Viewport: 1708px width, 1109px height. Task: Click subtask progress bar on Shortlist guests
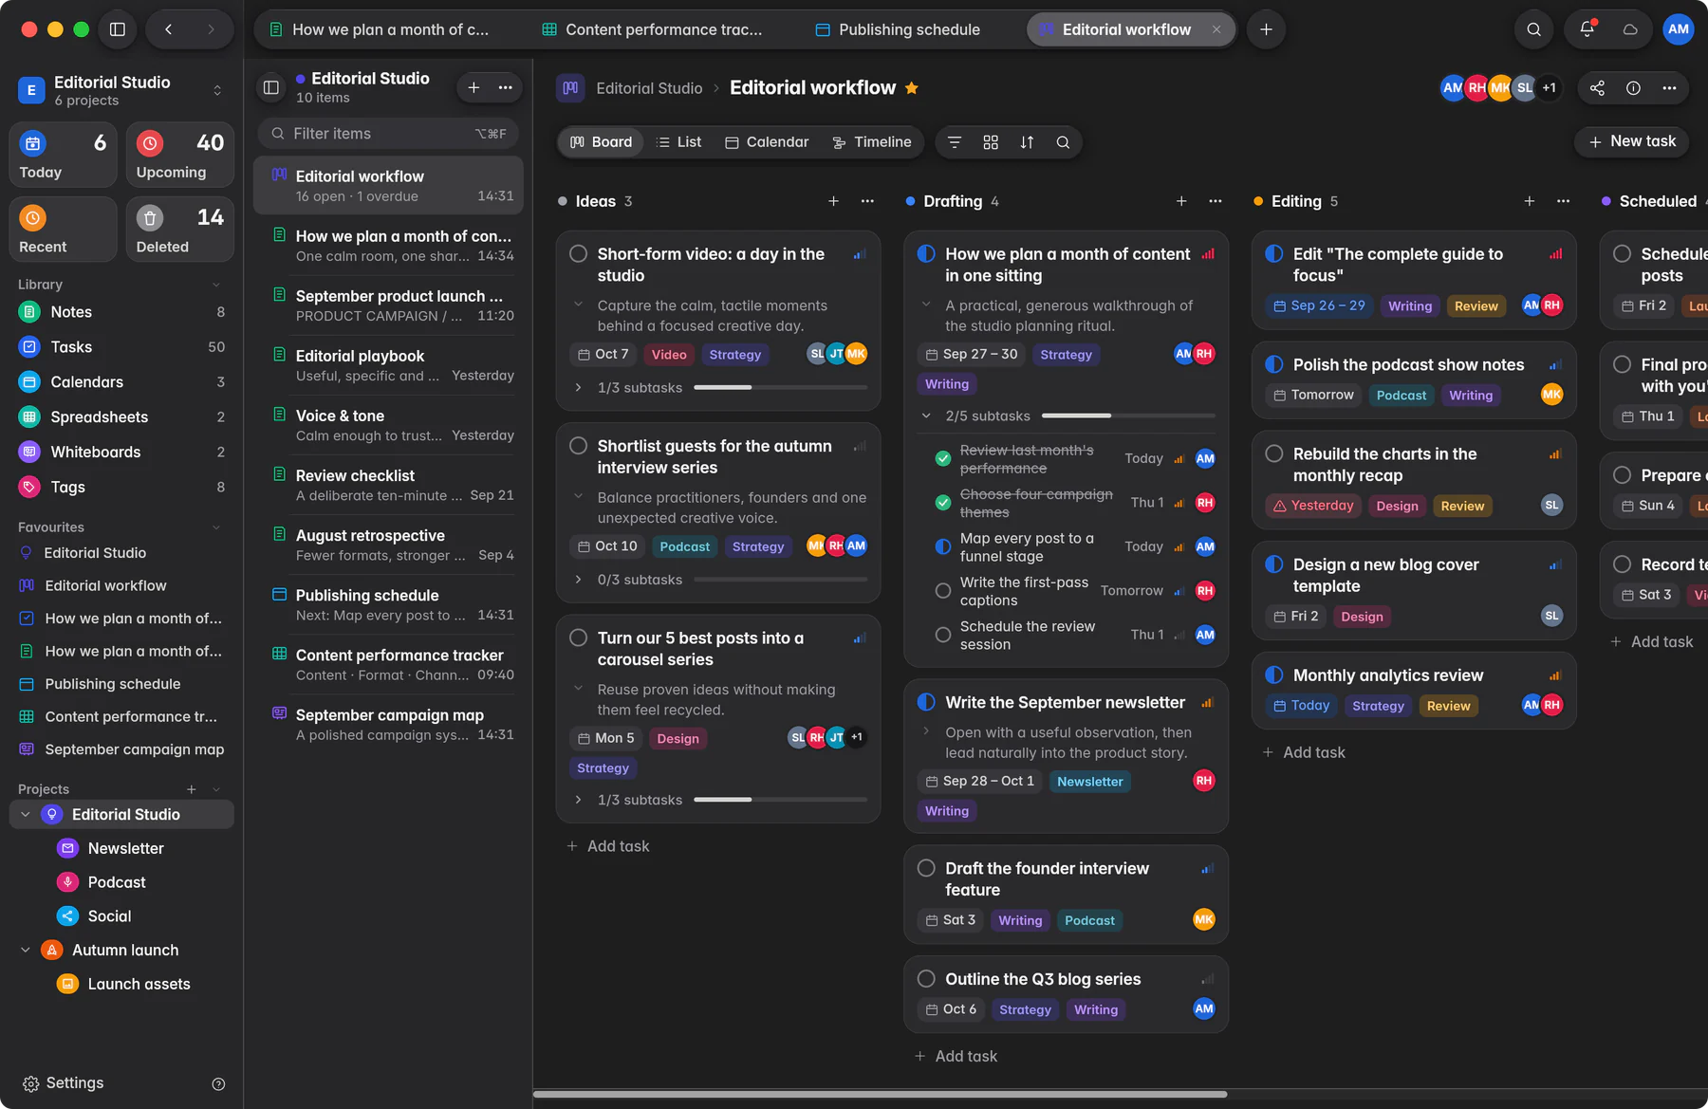click(781, 580)
